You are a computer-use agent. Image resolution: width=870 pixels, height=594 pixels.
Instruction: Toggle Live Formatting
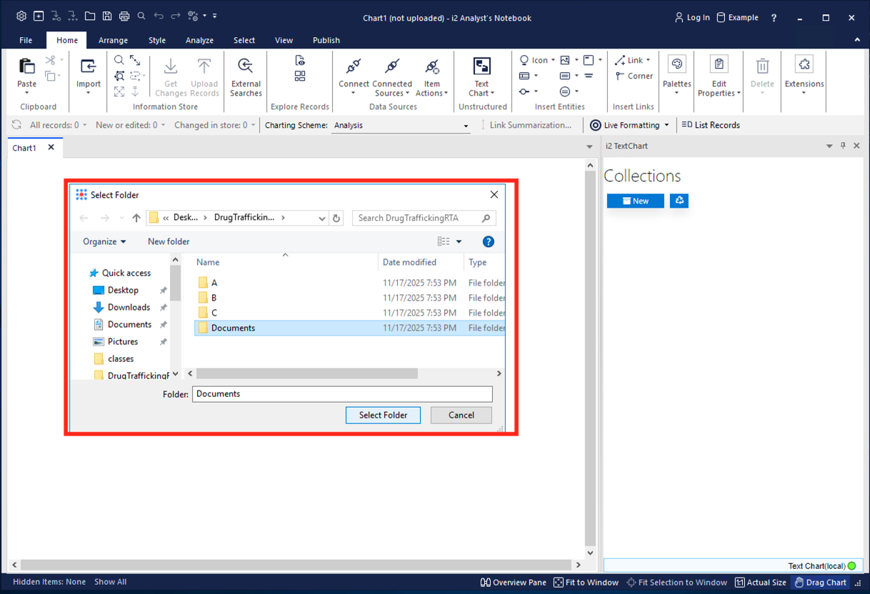coord(629,125)
